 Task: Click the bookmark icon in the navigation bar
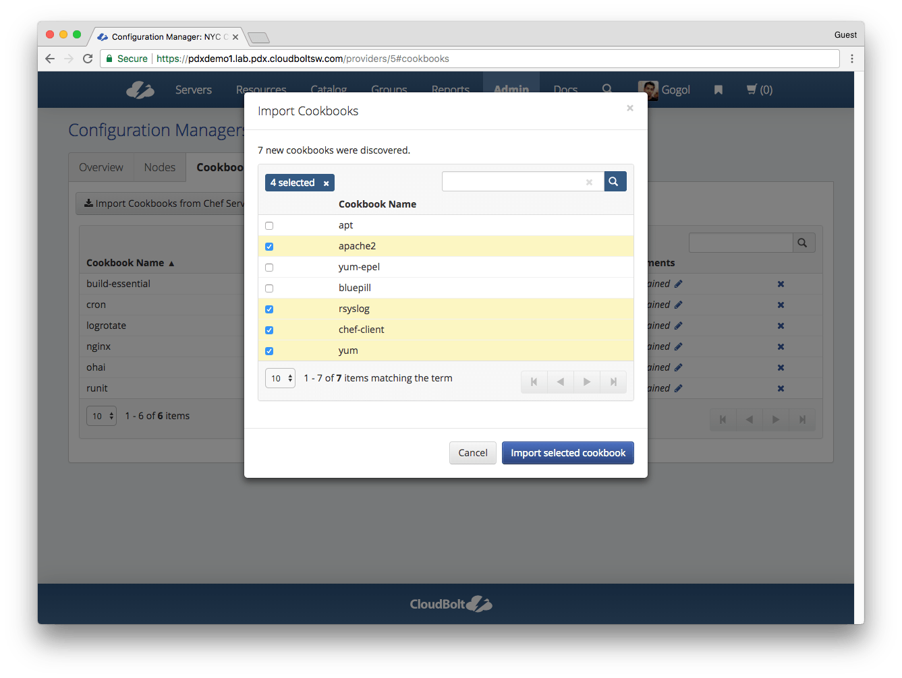(718, 90)
